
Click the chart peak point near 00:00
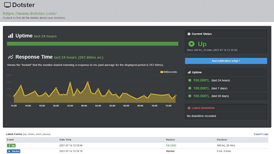88,82
